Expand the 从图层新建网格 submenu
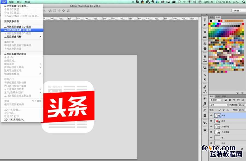Image resolution: width=246 pixels, height=161 pixels. [x=22, y=37]
